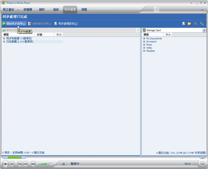Open the online stores dropdown arrow

(x=202, y=10)
